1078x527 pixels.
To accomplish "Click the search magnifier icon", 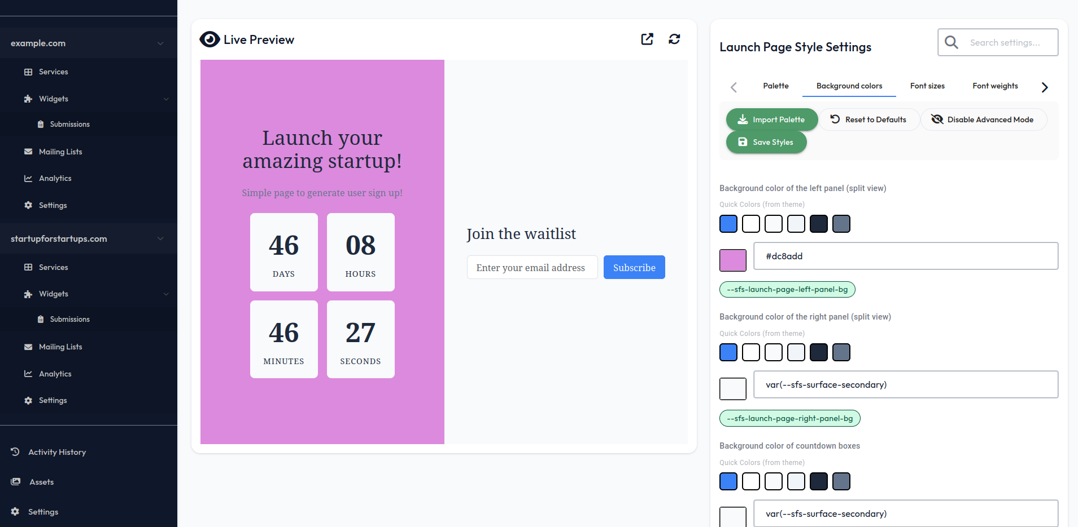I will 952,42.
